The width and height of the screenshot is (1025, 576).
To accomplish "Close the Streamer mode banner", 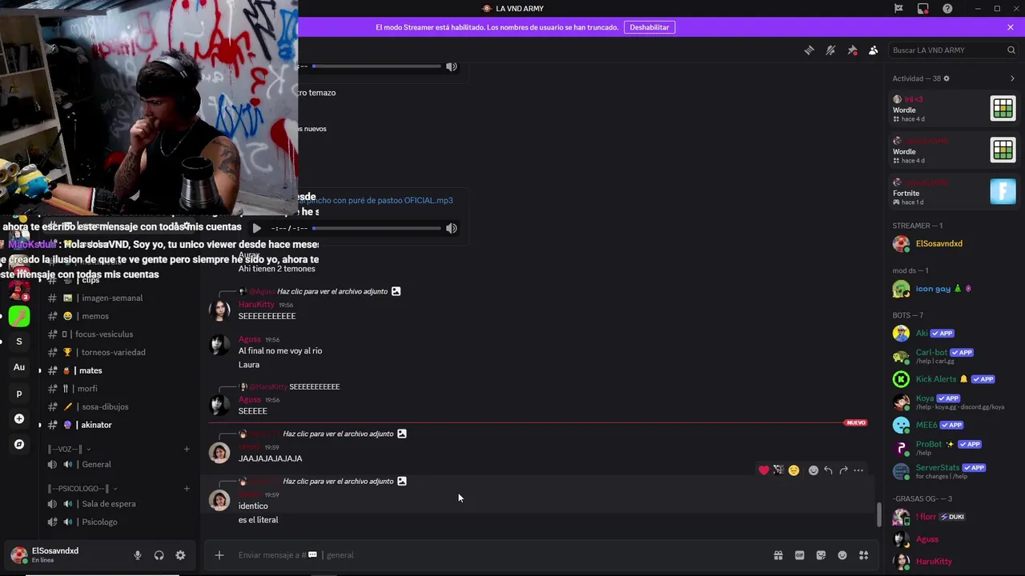I will (x=1011, y=27).
